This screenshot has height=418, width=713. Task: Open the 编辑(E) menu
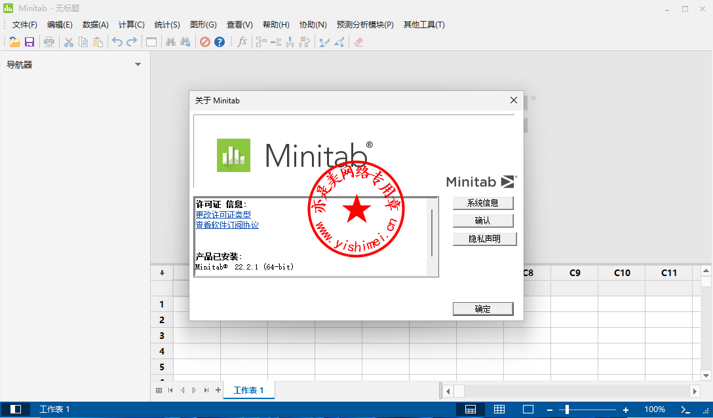click(x=60, y=25)
